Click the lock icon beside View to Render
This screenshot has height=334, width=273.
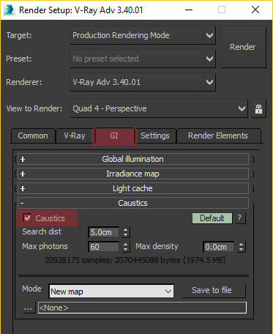coord(258,108)
